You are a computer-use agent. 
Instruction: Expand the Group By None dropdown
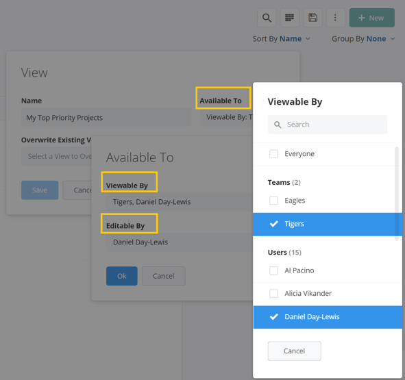pos(363,39)
